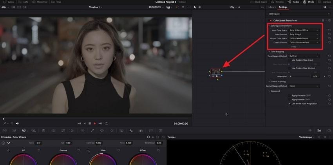The height and width of the screenshot is (165, 333).
Task: Enable Use Custom Max. Input checkbox
Action: (x=289, y=60)
